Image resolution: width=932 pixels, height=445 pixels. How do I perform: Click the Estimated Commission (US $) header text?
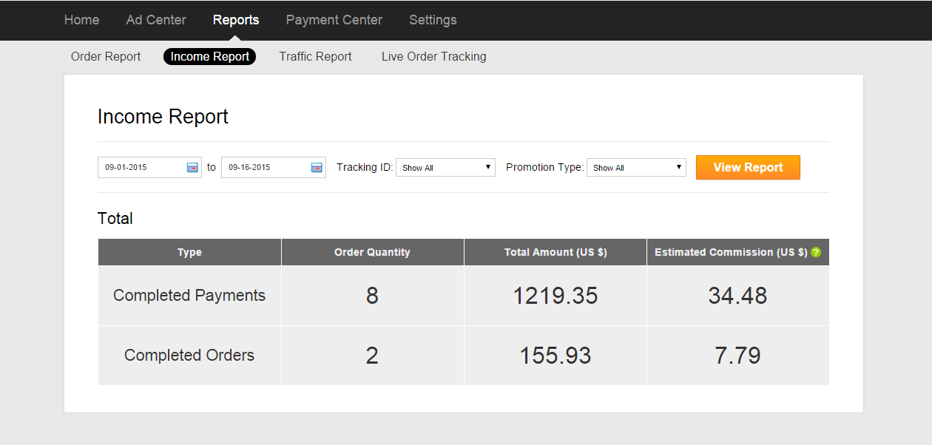click(731, 252)
